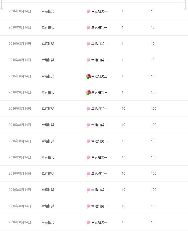Click the value 100 in the first balloon row
Image resolution: width=188 pixels, height=231 pixels.
tap(153, 76)
